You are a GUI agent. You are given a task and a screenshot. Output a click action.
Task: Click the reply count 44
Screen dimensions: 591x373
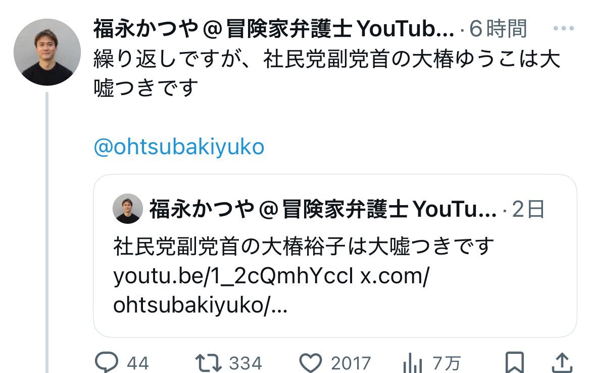pos(138,363)
